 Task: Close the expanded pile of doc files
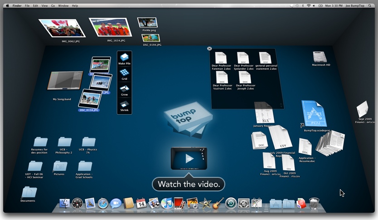[209, 49]
